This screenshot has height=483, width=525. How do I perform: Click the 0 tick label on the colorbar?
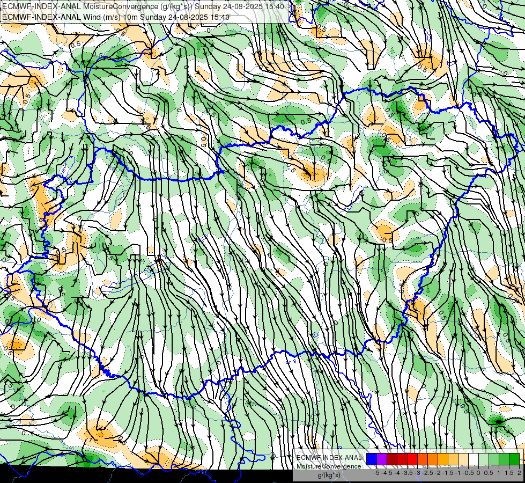(x=478, y=473)
